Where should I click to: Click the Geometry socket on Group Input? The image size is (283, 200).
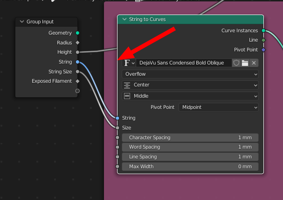(x=77, y=33)
